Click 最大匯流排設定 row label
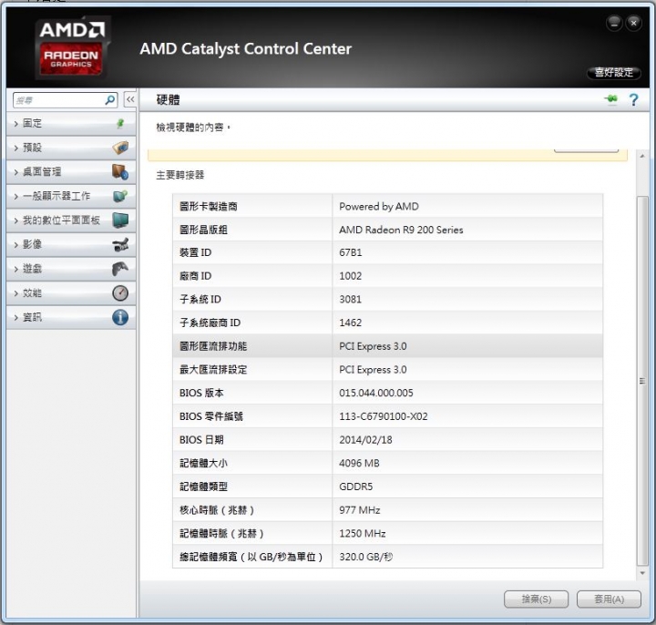Image resolution: width=656 pixels, height=625 pixels. pyautogui.click(x=213, y=369)
